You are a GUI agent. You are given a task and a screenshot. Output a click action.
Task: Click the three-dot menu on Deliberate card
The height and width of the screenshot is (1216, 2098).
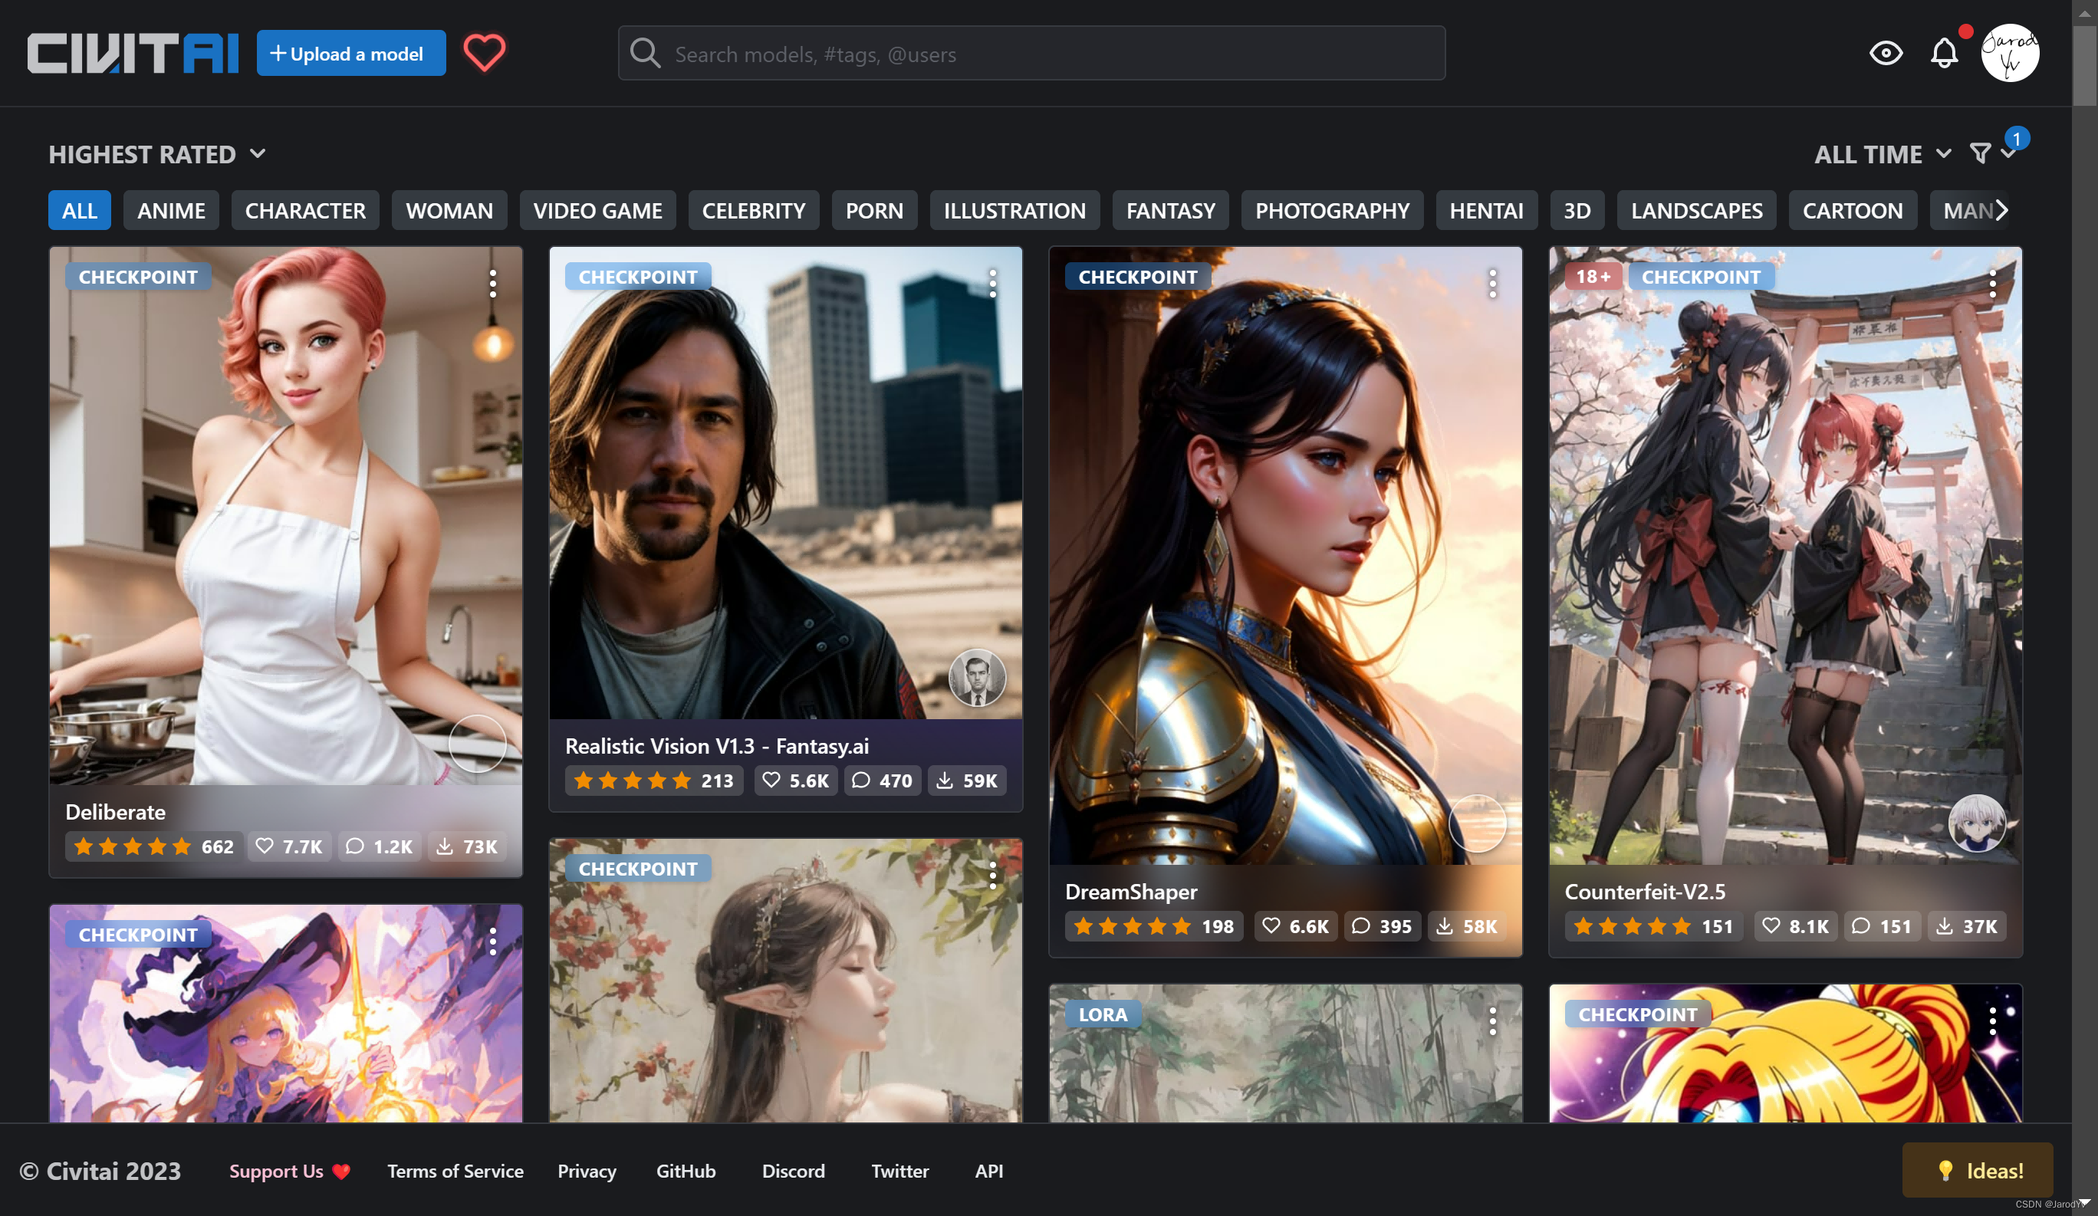coord(492,285)
